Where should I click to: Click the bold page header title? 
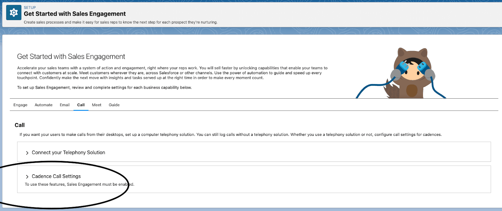tap(75, 14)
